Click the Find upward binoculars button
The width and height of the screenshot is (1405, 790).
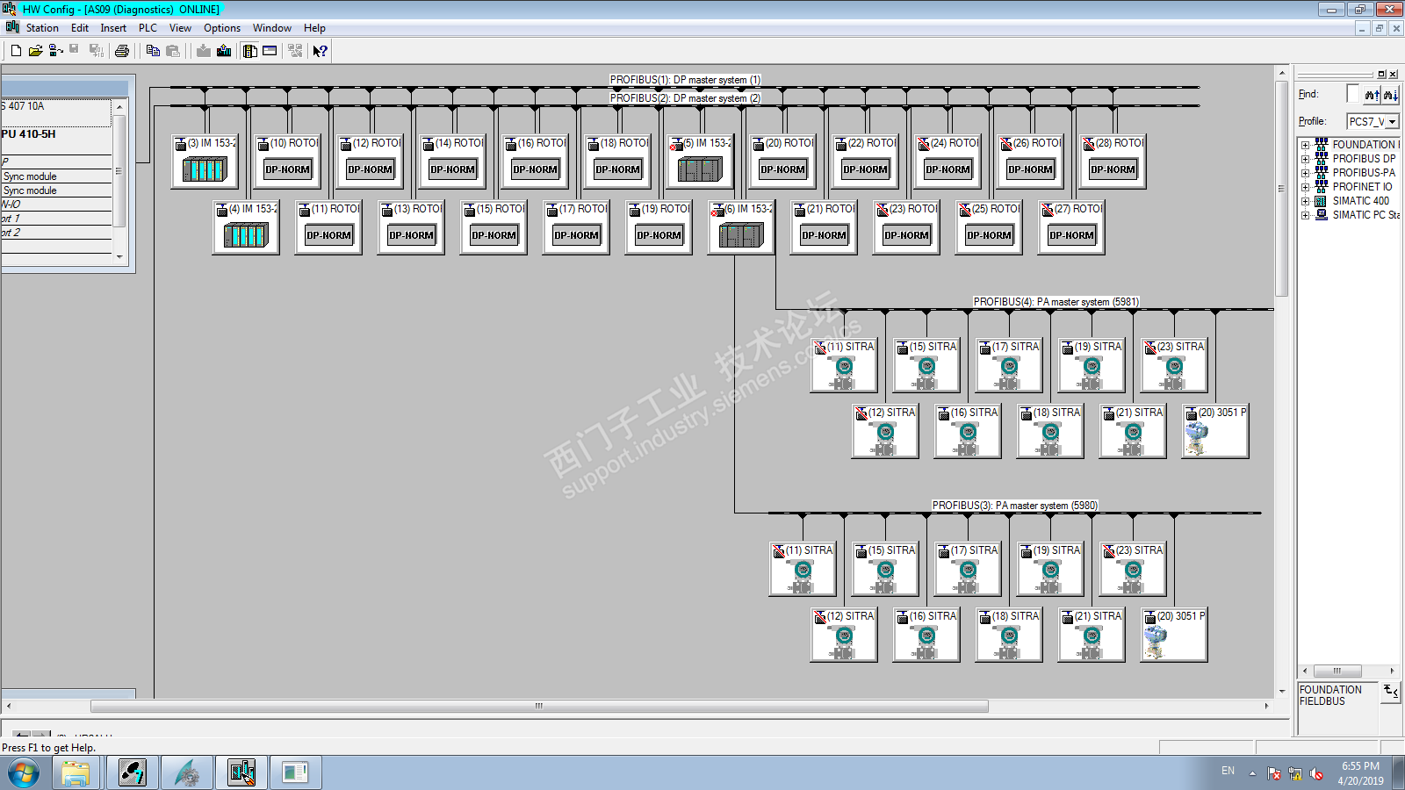[1372, 95]
